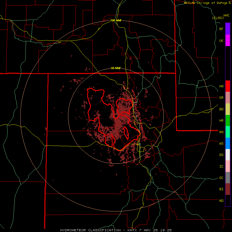Click the RA legend label

point(221,132)
